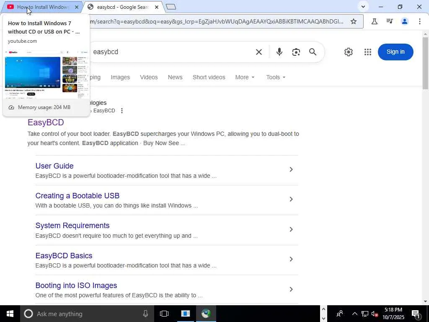Screen dimensions: 429x322
Task: Click the chevron next to Creating a Bootable USB
Action: [291, 199]
